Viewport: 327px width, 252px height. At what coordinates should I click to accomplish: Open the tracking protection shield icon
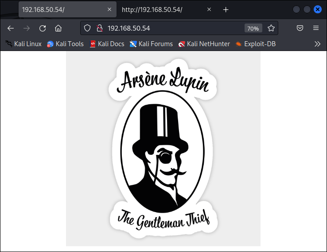pyautogui.click(x=87, y=28)
